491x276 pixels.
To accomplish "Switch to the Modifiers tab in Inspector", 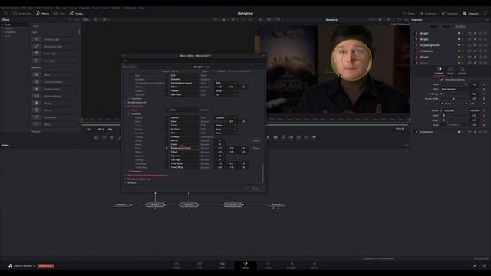I will click(460, 27).
